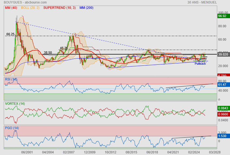
Task: Select the 30 ANS - MENSUEL period label
Action: click(202, 2)
